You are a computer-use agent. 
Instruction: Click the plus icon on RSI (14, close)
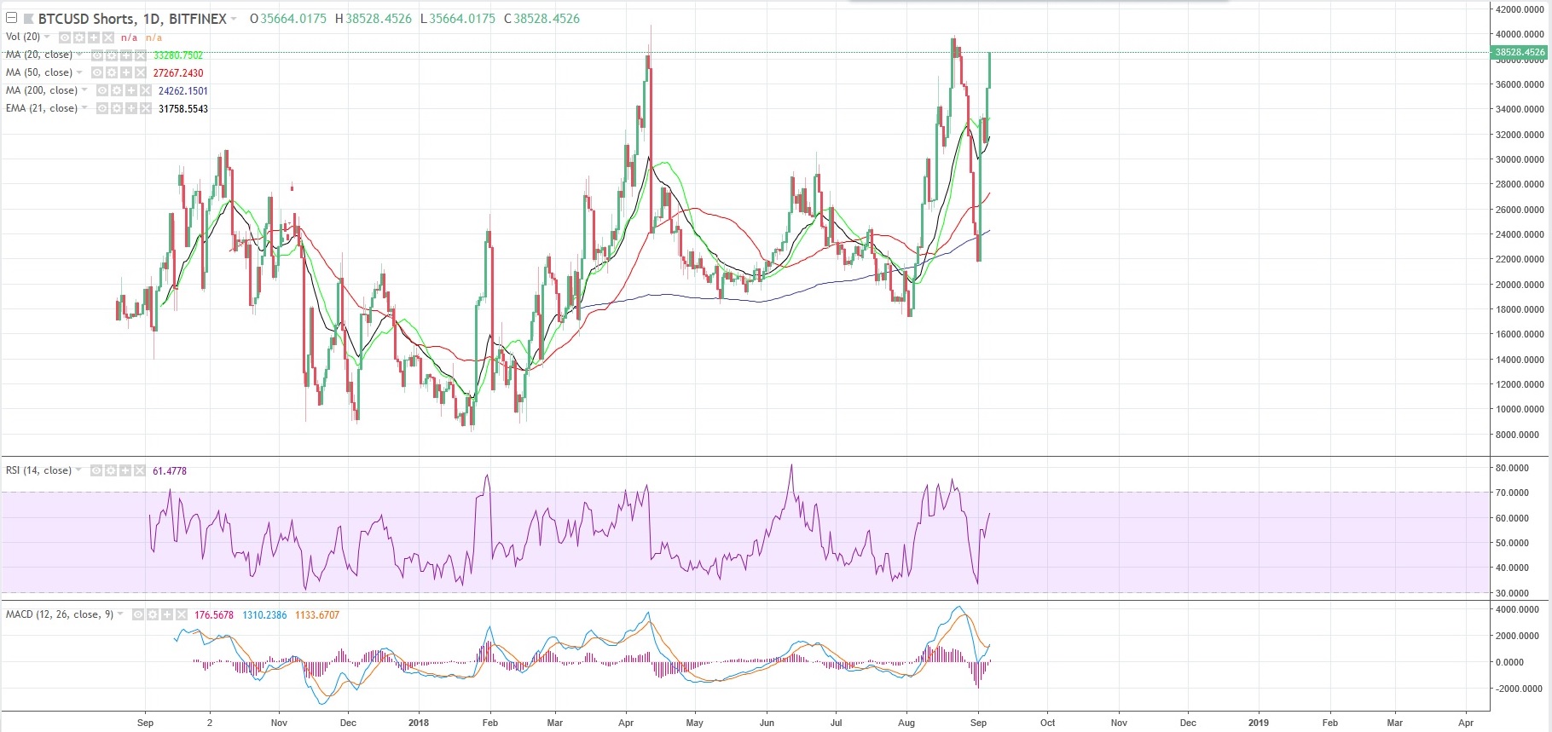point(125,470)
